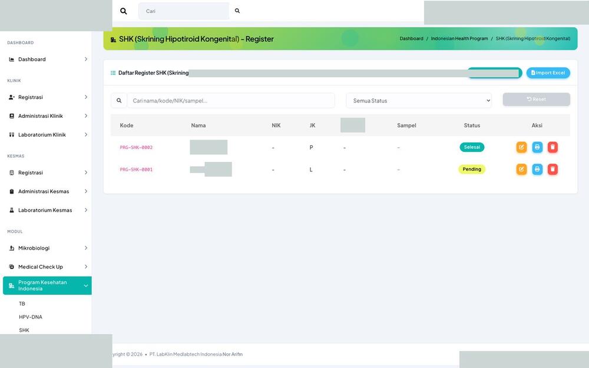This screenshot has height=368, width=589.
Task: Click the Klinik Registrasi user-plus icon
Action: (x=12, y=97)
